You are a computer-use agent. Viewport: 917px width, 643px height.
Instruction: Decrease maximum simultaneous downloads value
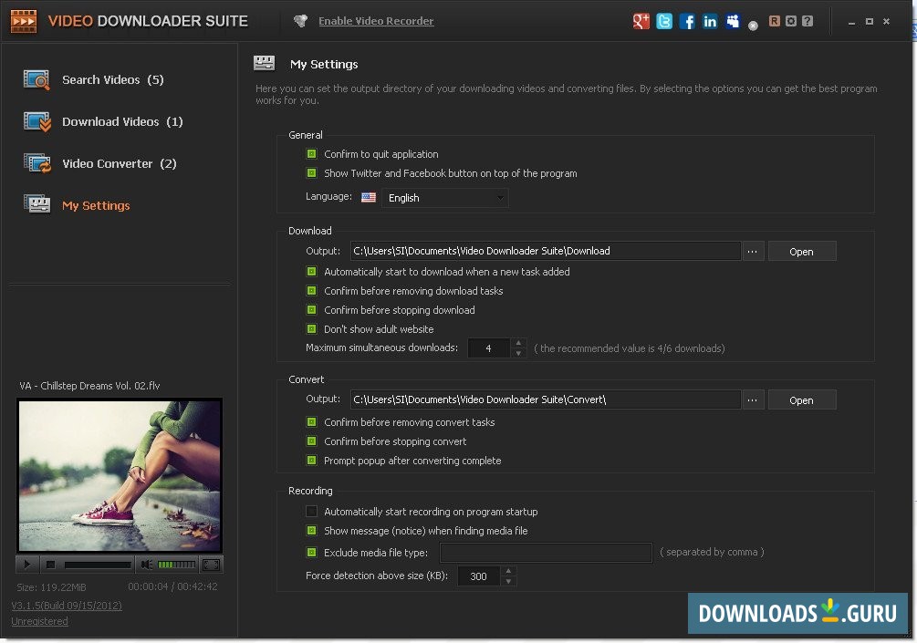pos(518,353)
